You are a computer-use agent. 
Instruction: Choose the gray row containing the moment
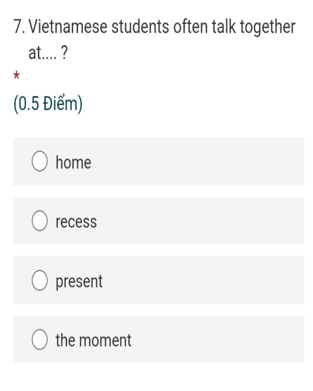(x=159, y=339)
